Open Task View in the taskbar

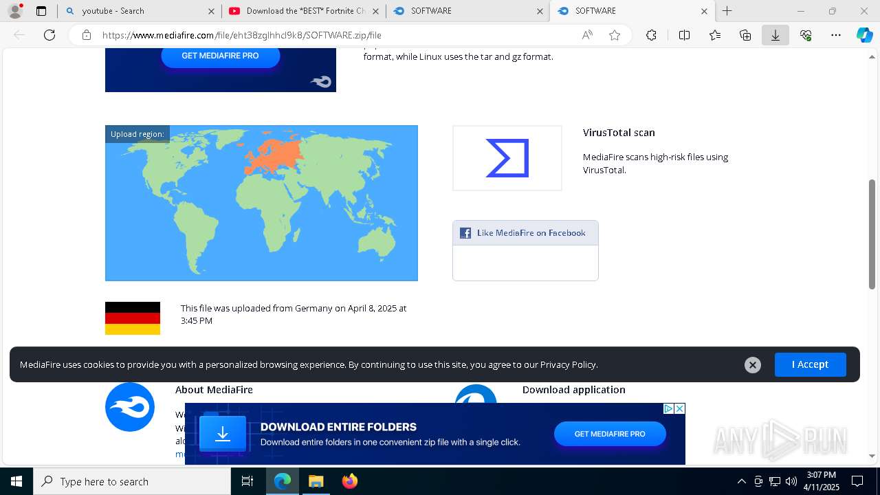point(247,481)
